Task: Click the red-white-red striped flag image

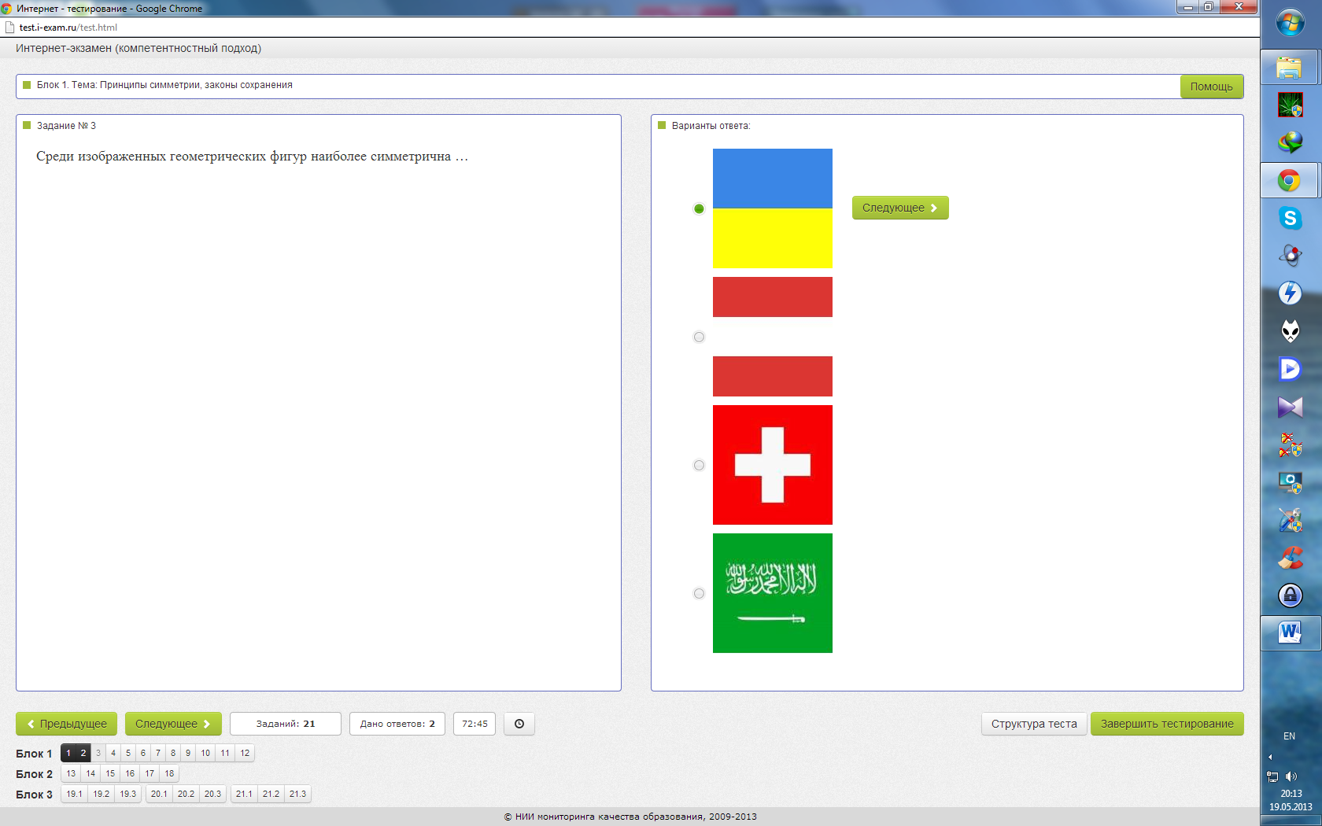Action: pos(773,337)
